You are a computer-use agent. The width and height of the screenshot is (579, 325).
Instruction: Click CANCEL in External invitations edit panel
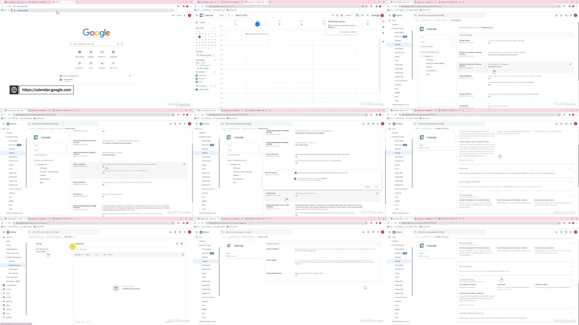367,187
